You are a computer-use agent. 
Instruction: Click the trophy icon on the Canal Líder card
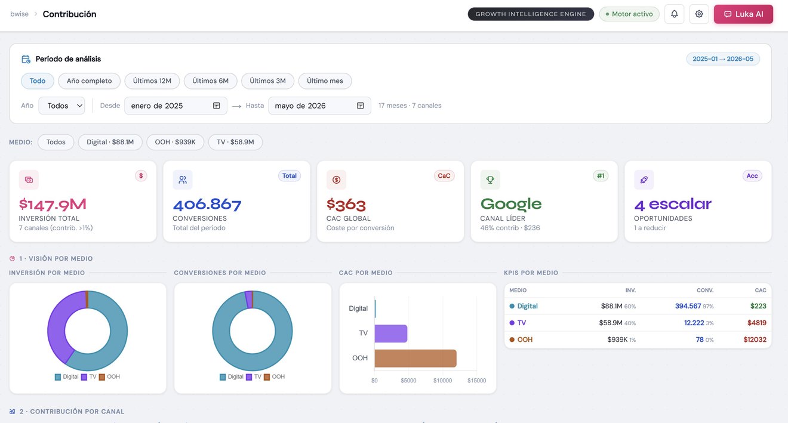point(490,180)
